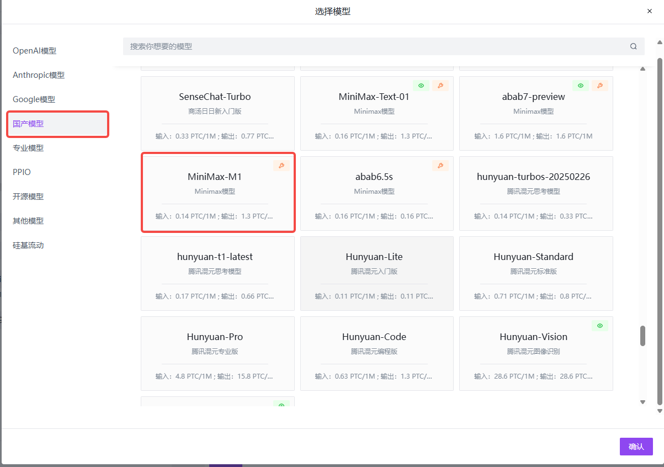Click the 腾讯混元入门版 subtitle text

click(x=374, y=271)
